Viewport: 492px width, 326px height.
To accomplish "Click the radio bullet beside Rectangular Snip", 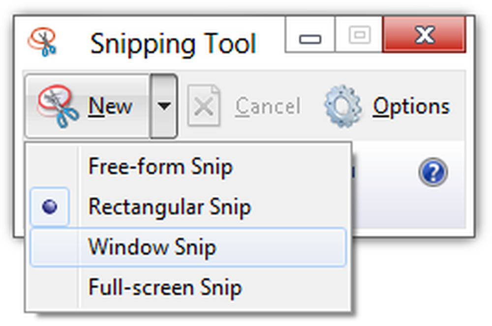I will pyautogui.click(x=50, y=207).
